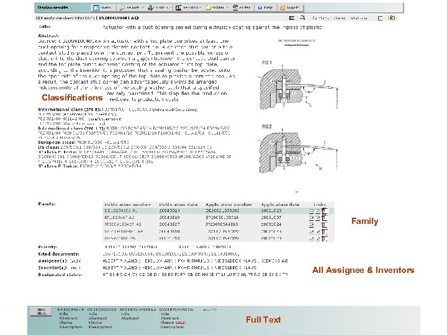The image size is (447, 335).
Task: Click first code icon in the top family row
Action: (311, 212)
